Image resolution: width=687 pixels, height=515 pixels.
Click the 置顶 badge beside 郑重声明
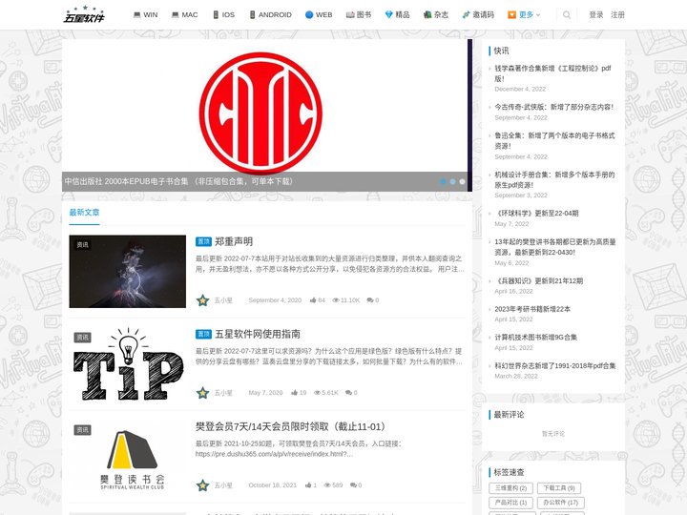point(204,241)
